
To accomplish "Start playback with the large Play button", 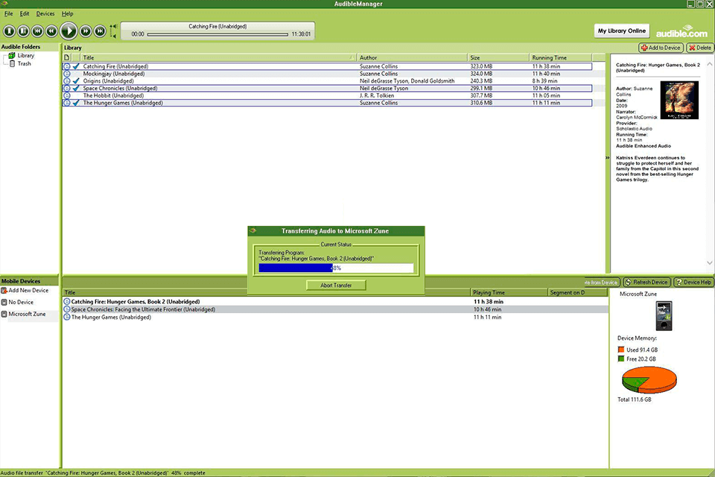I will pyautogui.click(x=69, y=31).
